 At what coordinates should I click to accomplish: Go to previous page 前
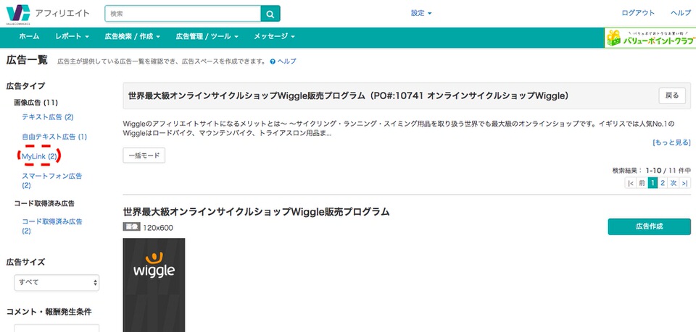(642, 183)
